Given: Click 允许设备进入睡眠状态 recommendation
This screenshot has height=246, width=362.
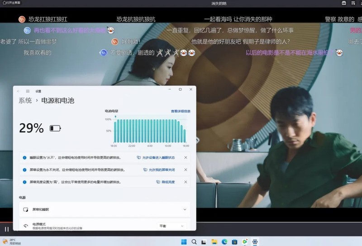Looking at the screenshot, I should 156,158.
